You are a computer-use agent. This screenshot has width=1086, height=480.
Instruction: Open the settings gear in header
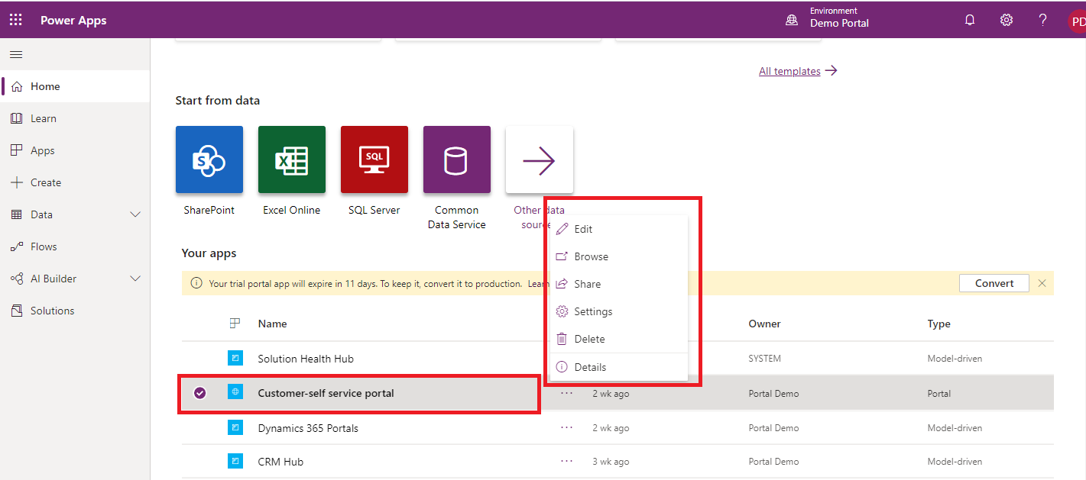[1007, 20]
